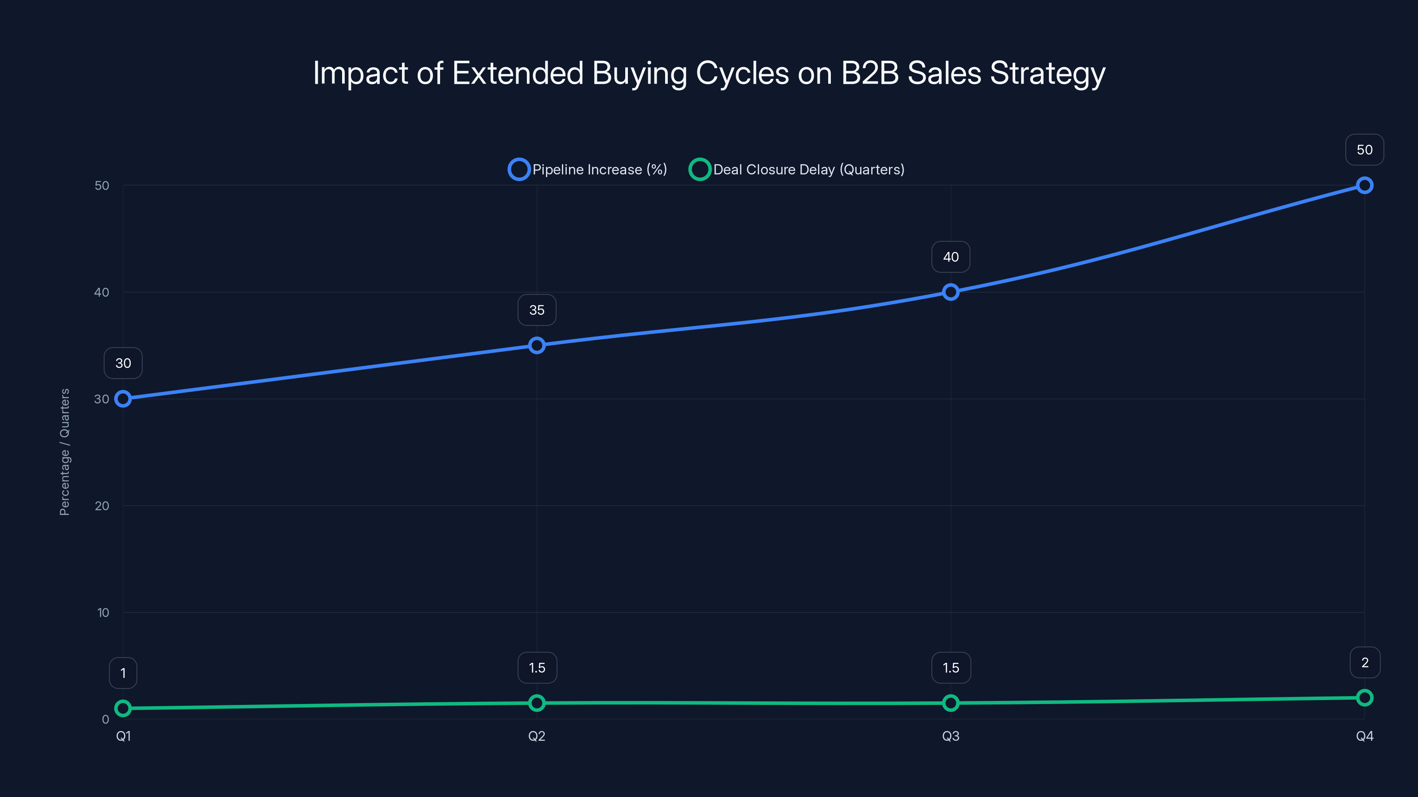The width and height of the screenshot is (1418, 797).
Task: Select the Q2 axis label
Action: (537, 736)
